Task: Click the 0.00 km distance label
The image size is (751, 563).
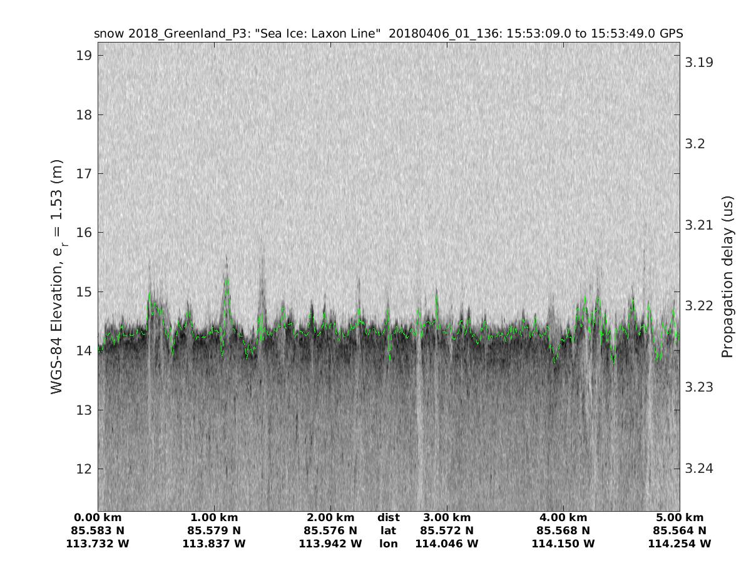Action: [98, 518]
